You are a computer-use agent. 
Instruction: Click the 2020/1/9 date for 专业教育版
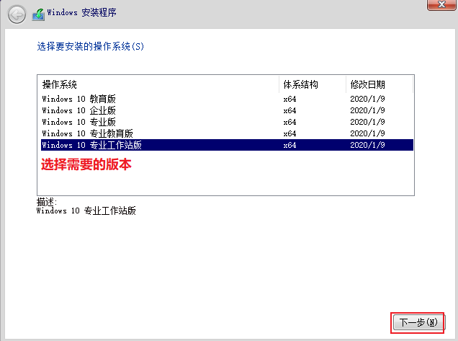tap(367, 133)
